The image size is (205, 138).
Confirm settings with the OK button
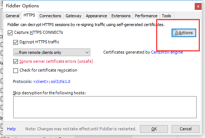[154, 129]
